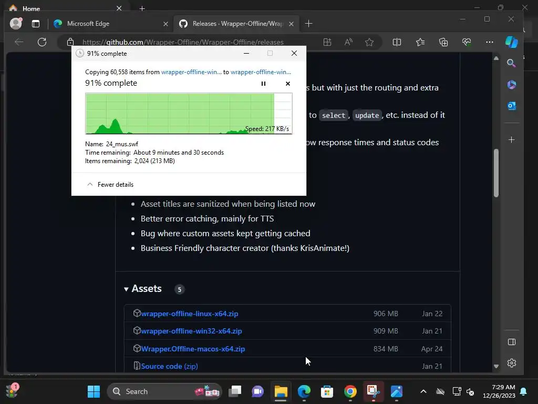Download Wrapper.Offline-macos-x64.zip
This screenshot has height=404, width=538.
click(193, 349)
